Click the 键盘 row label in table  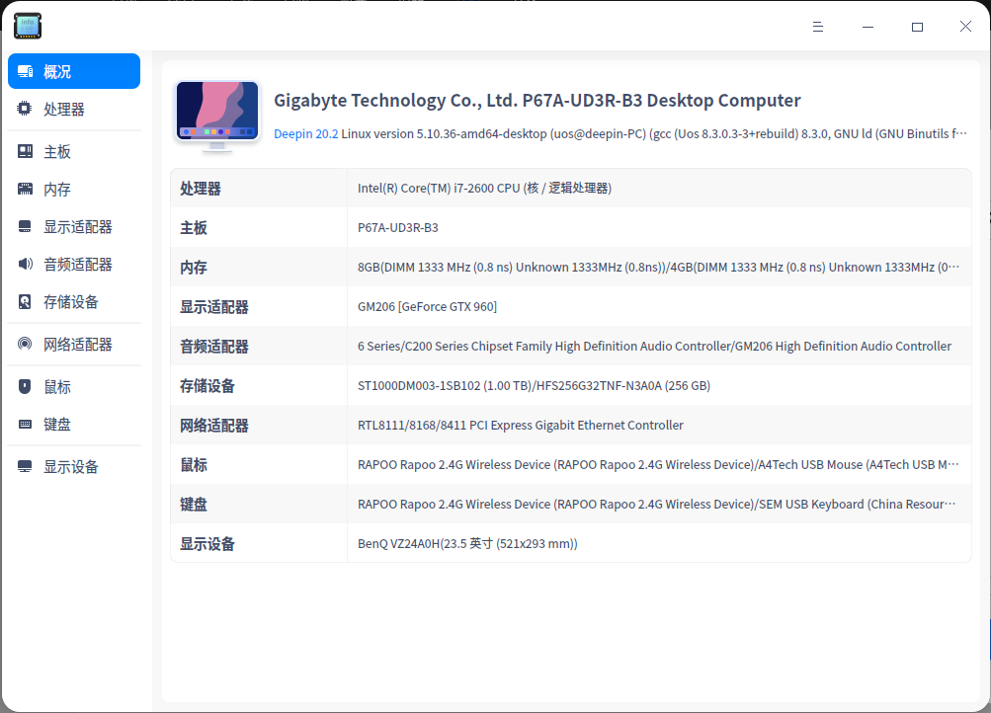194,505
